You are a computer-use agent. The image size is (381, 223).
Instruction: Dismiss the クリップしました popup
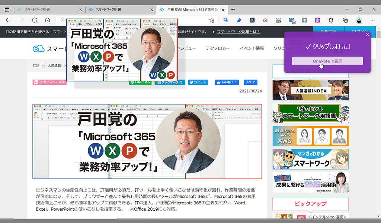pyautogui.click(x=367, y=35)
